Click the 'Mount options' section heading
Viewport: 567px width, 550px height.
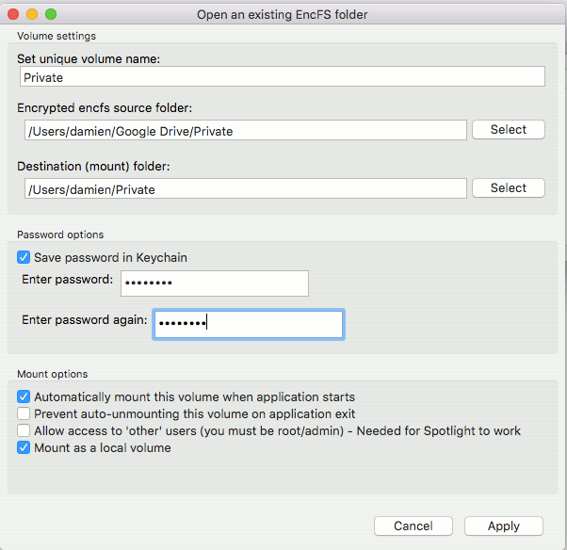(x=53, y=374)
